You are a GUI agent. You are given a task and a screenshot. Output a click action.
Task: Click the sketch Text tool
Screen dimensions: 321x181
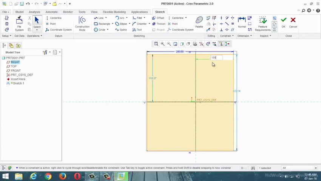[x=137, y=30]
